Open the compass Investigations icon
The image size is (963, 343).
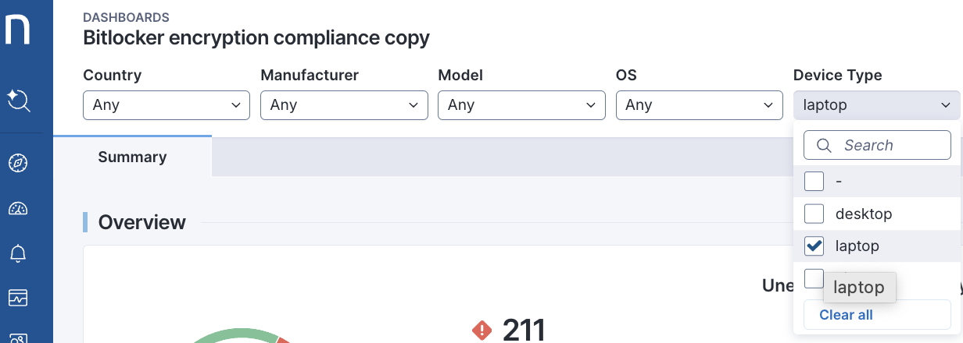(x=18, y=163)
